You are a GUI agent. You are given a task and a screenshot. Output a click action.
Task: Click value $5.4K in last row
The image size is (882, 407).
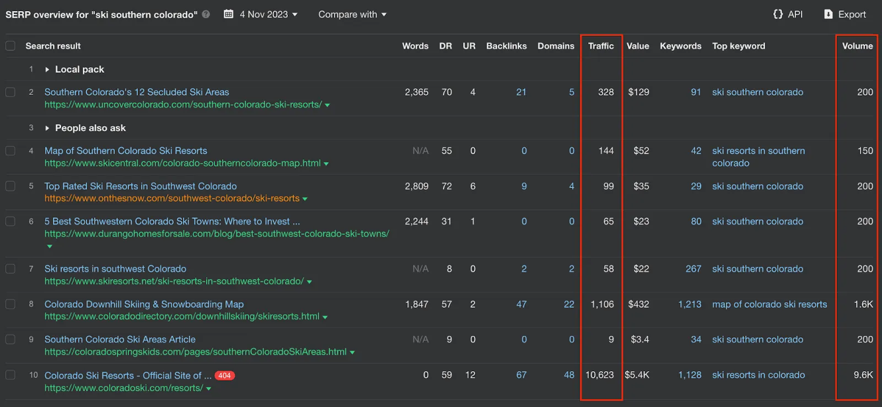[637, 375]
